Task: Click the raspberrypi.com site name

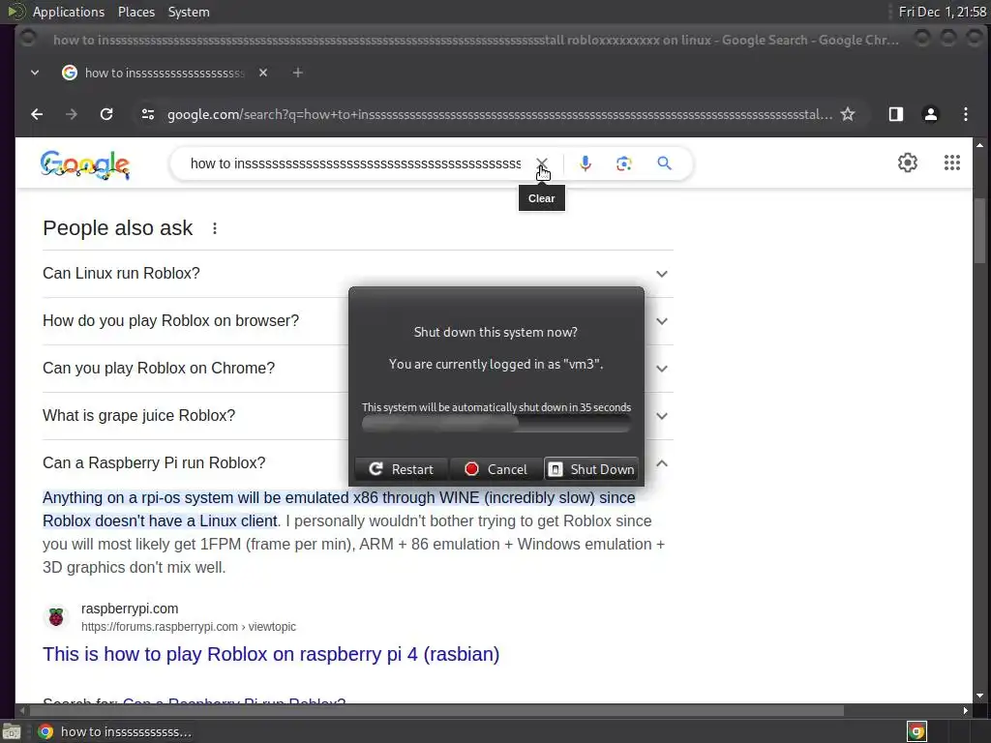Action: click(x=130, y=609)
